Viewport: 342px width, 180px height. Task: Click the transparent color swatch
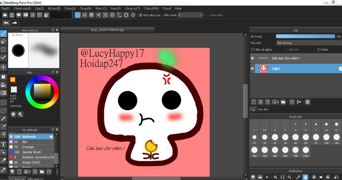coord(14,89)
